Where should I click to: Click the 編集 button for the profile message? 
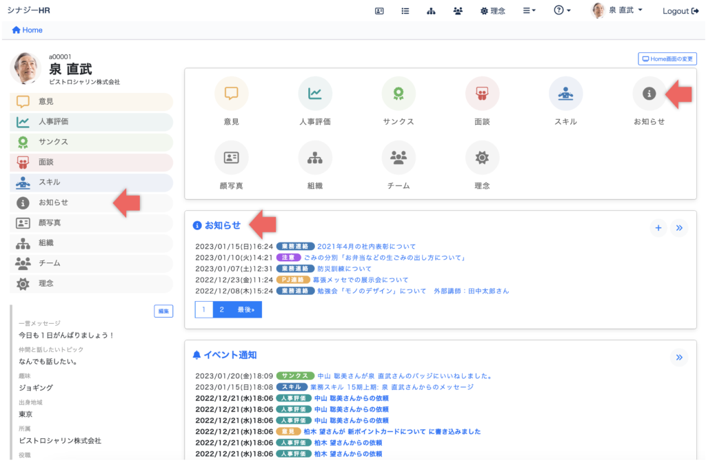tap(163, 311)
